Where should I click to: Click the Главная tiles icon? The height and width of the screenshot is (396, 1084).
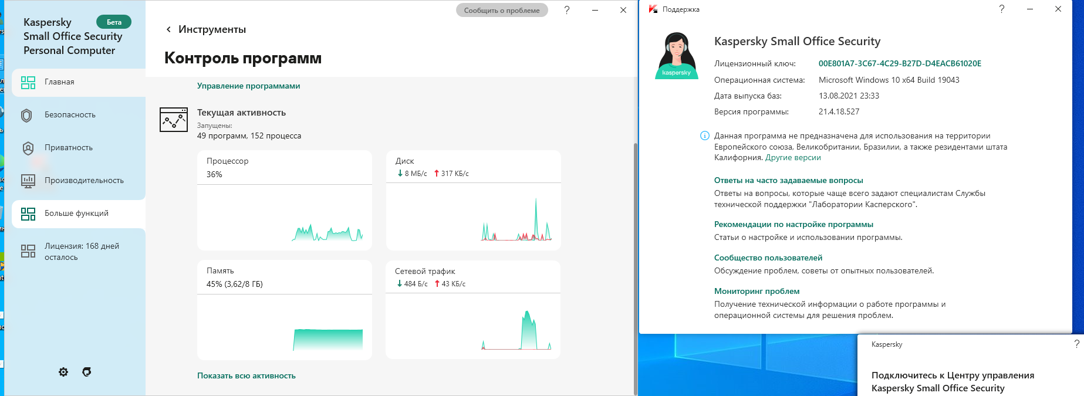click(28, 82)
